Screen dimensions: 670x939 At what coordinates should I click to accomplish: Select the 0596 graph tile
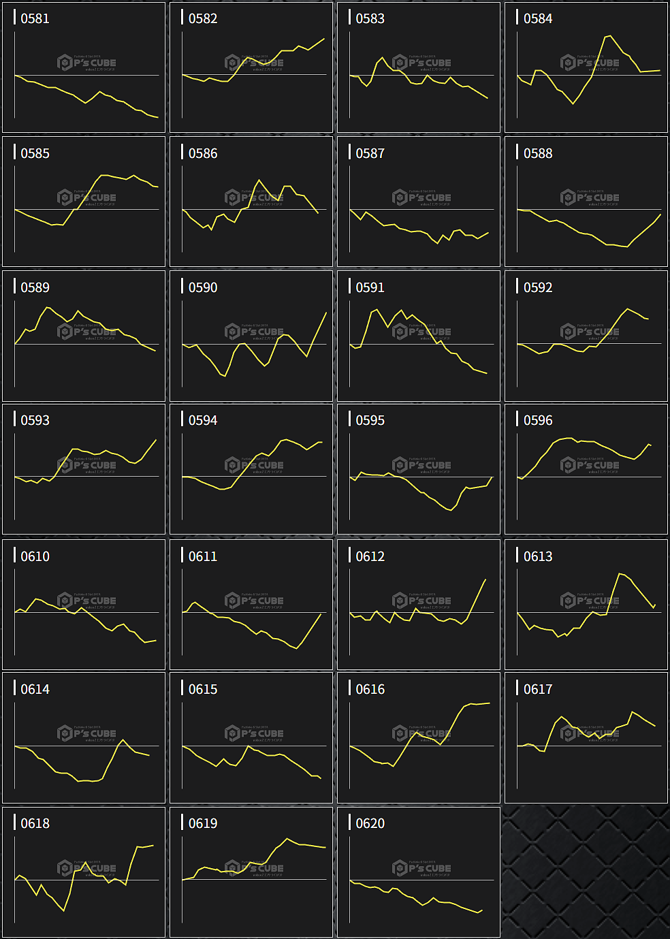coord(586,469)
